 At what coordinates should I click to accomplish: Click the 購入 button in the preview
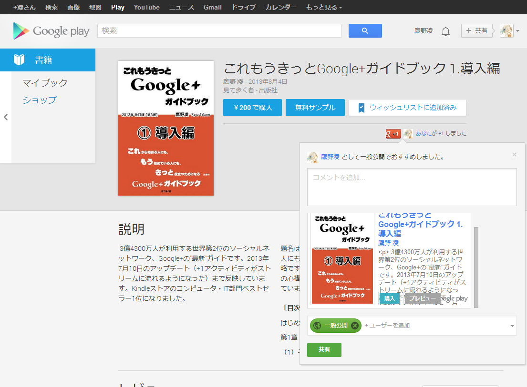click(389, 298)
